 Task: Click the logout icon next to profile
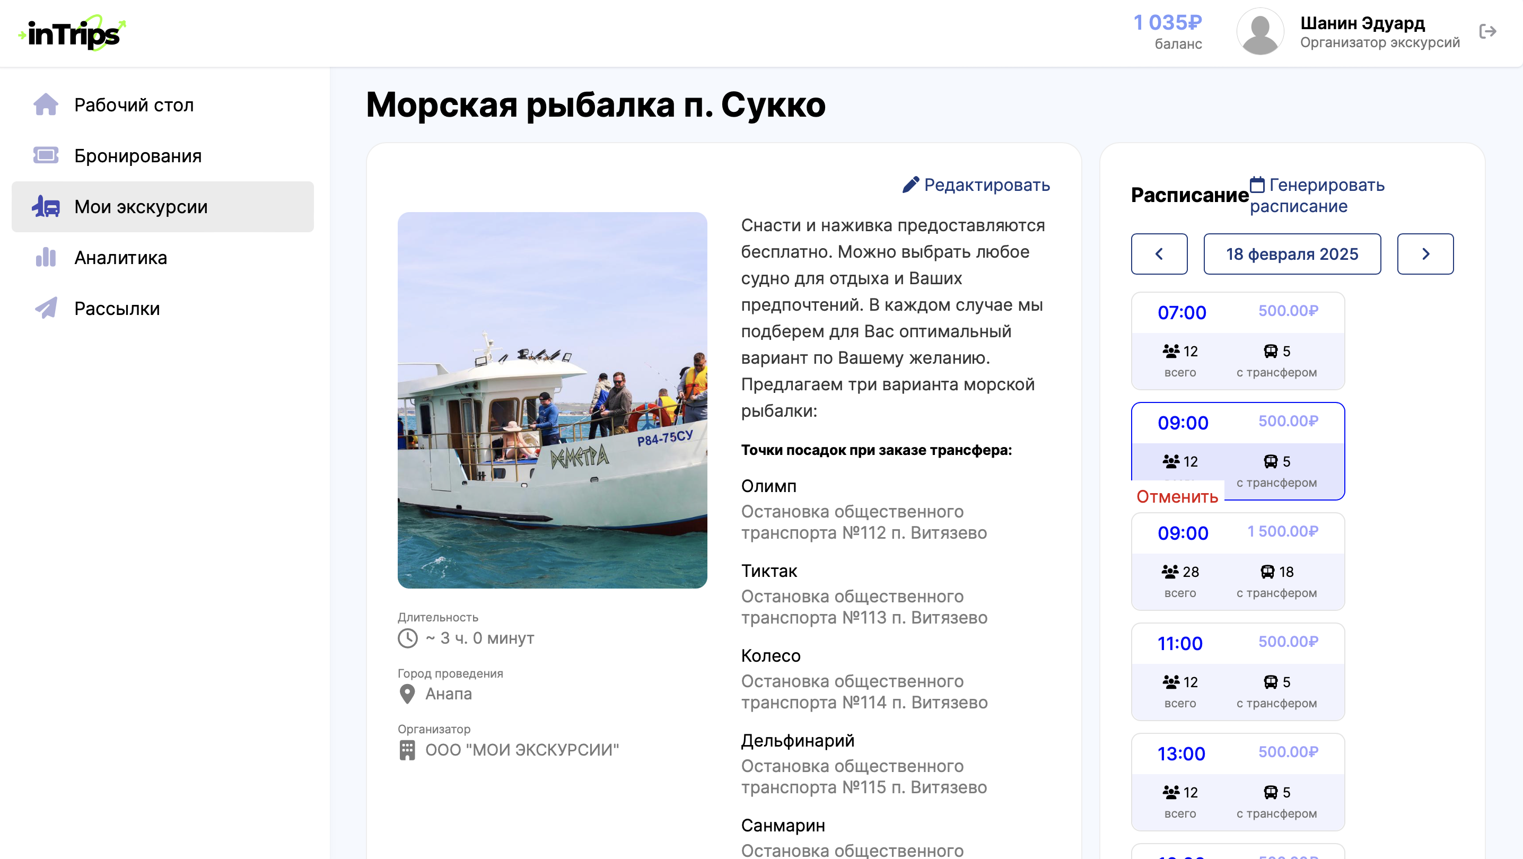tap(1487, 31)
